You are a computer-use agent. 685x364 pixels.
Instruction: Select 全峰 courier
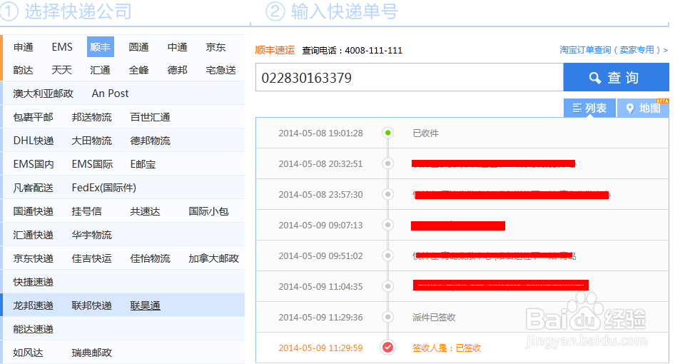coord(139,71)
